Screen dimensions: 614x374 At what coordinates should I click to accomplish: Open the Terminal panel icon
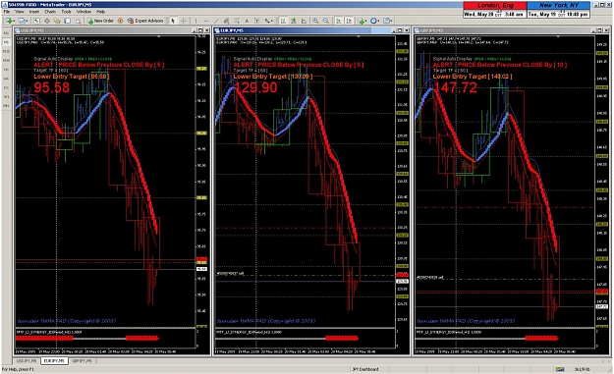coord(68,21)
